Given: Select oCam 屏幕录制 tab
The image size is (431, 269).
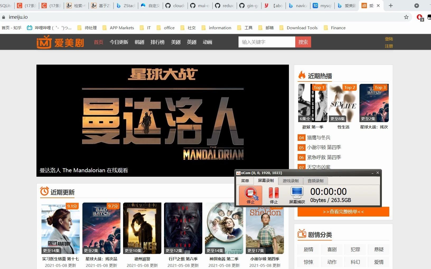Looking at the screenshot, I should pyautogui.click(x=266, y=181).
